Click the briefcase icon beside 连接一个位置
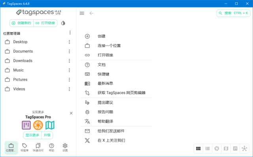Viewport: 253px width, 157px height. 87,46
